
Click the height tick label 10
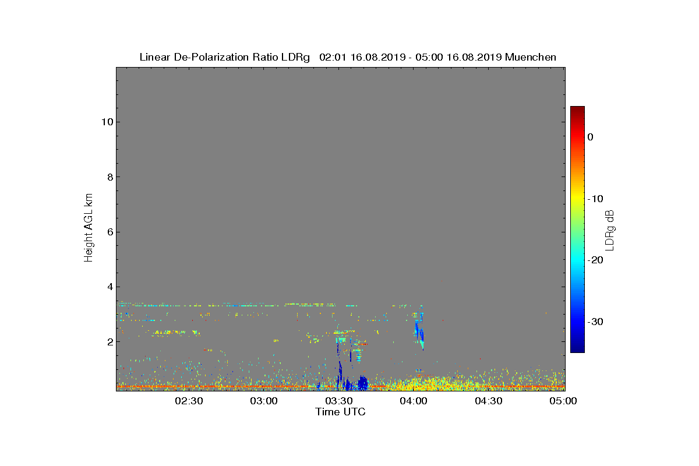(106, 122)
